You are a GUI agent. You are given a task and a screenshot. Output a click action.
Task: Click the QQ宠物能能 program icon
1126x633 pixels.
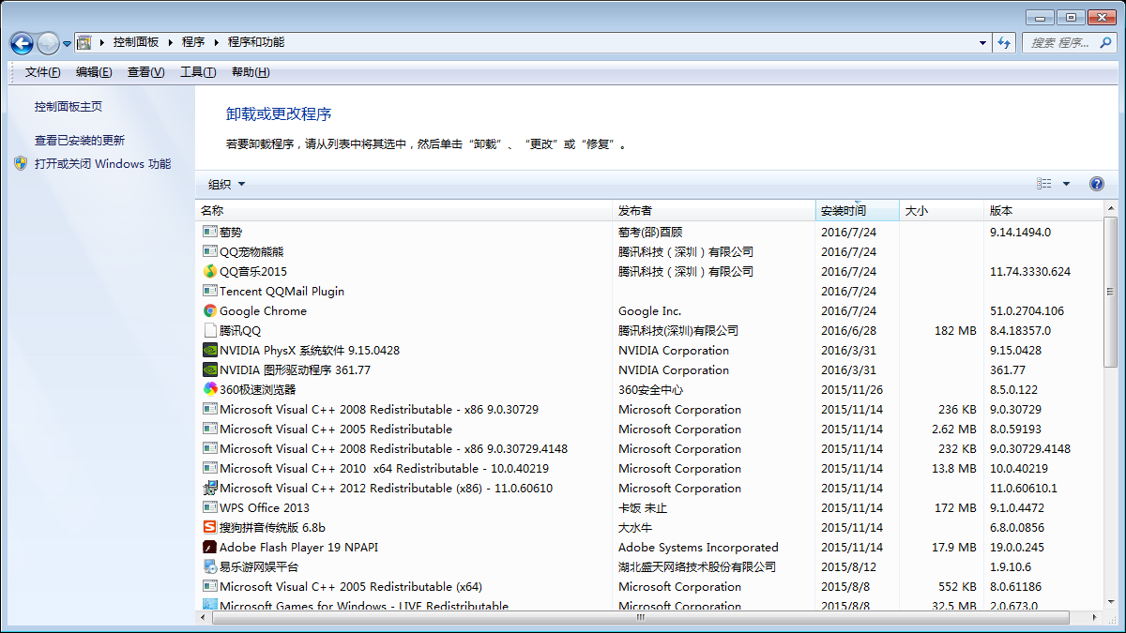[210, 252]
